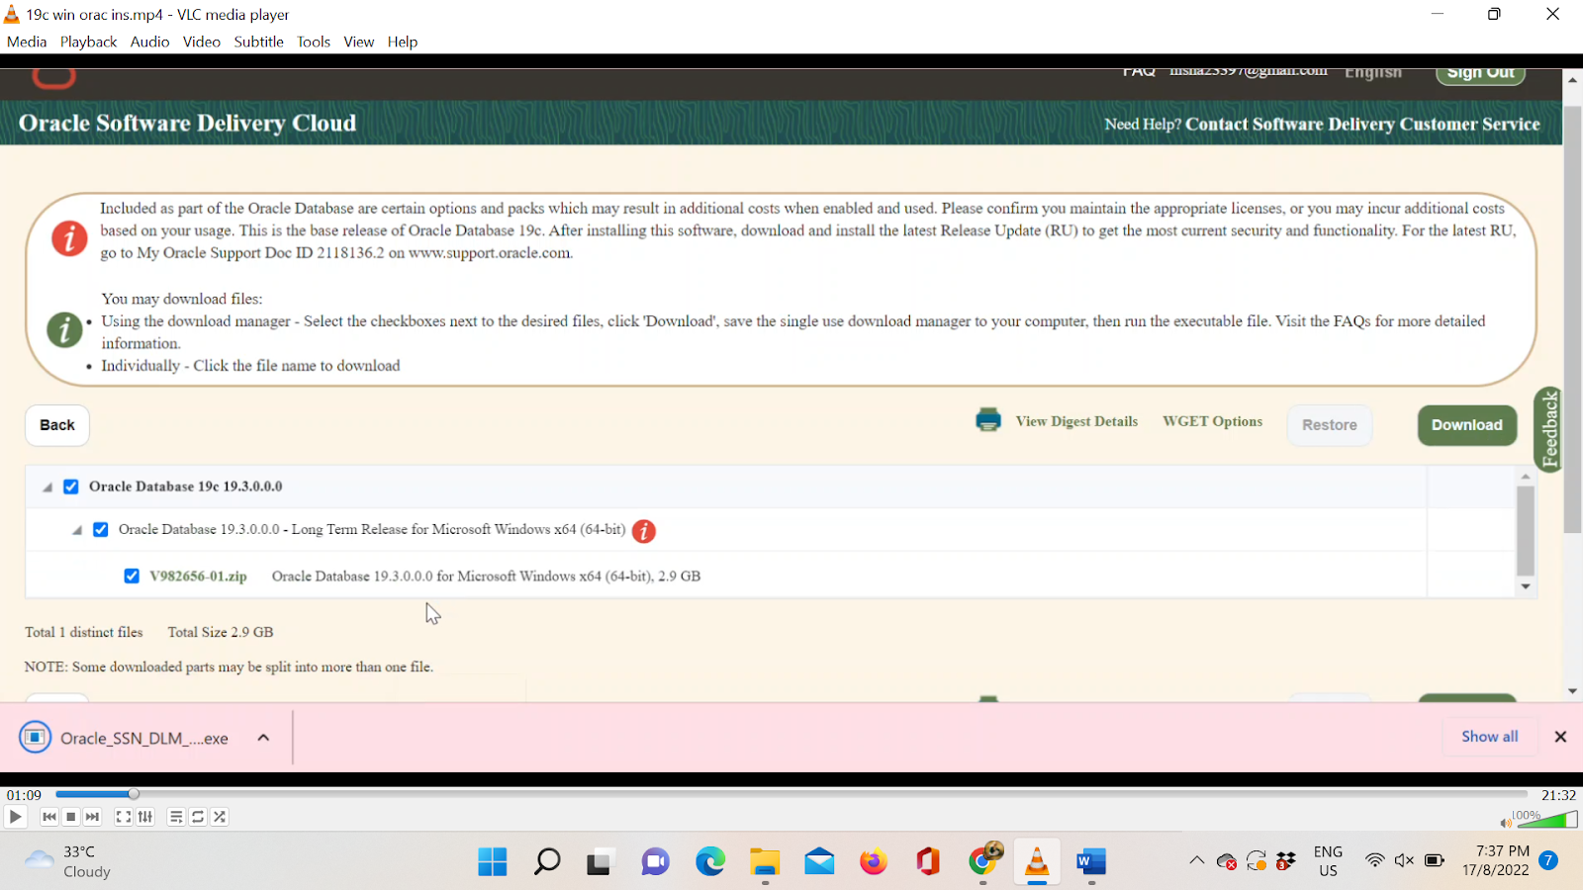
Task: Open the Subtitle menu
Action: [258, 42]
